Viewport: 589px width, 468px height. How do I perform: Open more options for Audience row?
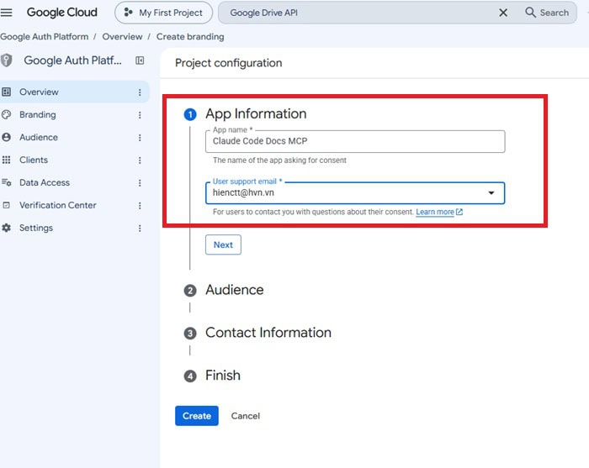click(x=140, y=138)
